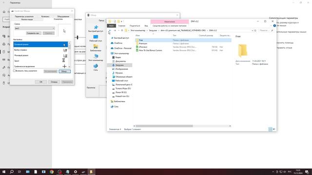Open the Вид ribbon tab
The height and width of the screenshot is (175, 312).
[x=146, y=26]
